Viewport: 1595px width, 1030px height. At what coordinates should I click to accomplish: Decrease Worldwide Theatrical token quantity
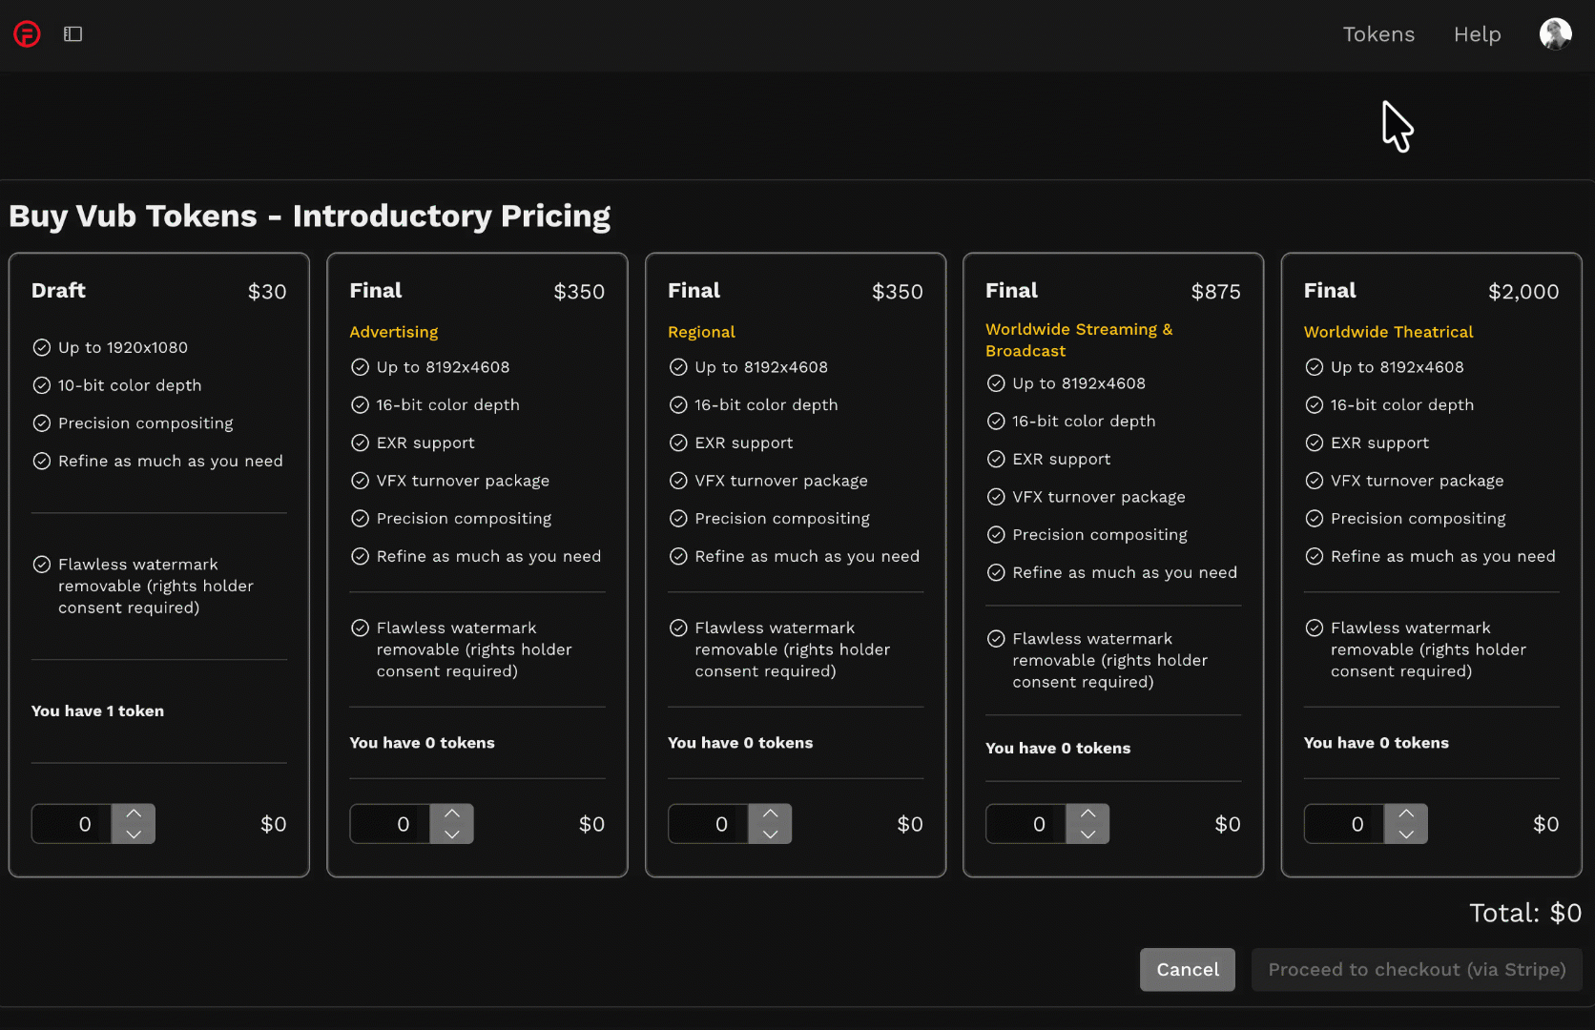click(1406, 834)
